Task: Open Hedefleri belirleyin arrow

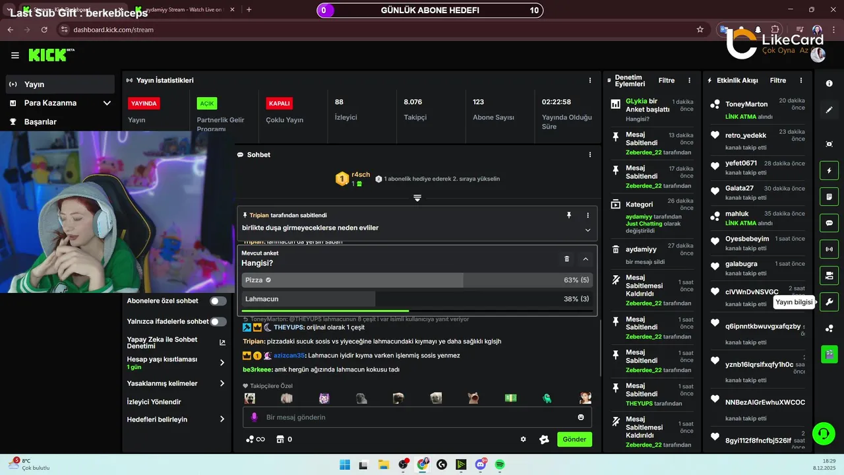Action: point(222,419)
